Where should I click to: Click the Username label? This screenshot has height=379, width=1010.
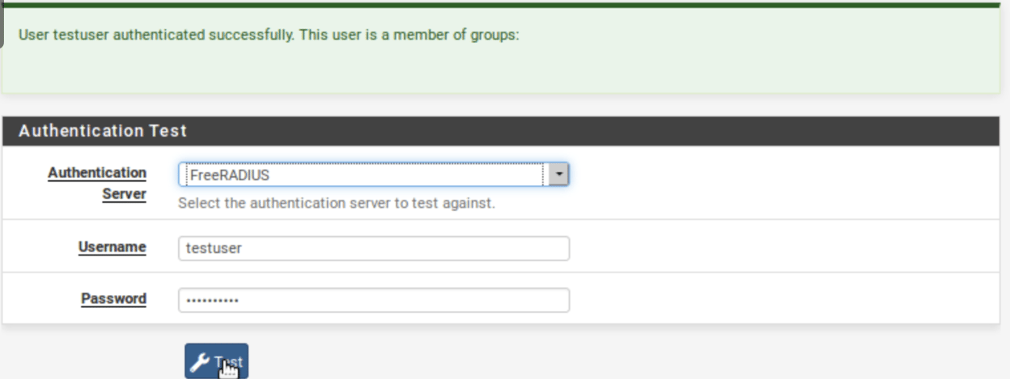(x=112, y=247)
